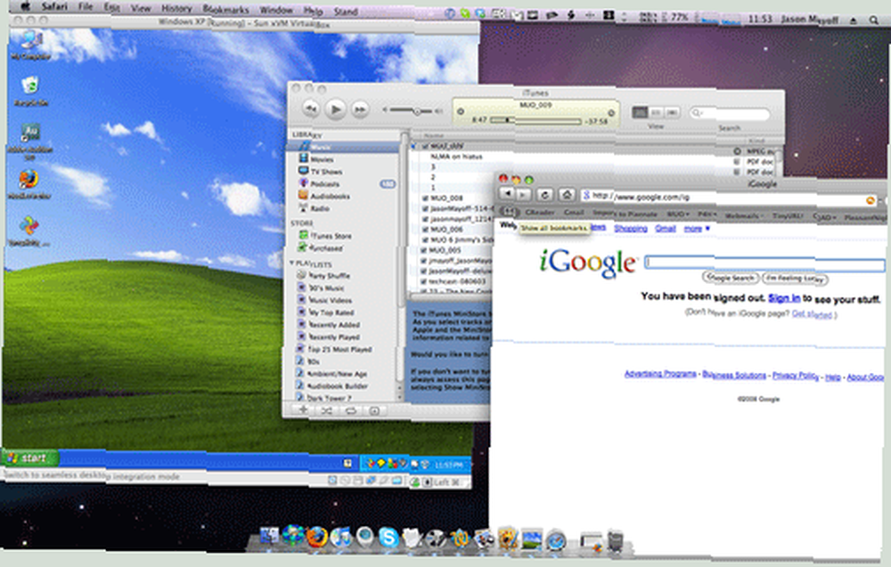Seek along the MUO_009 playback progress bar
The width and height of the screenshot is (891, 567).
(535, 120)
